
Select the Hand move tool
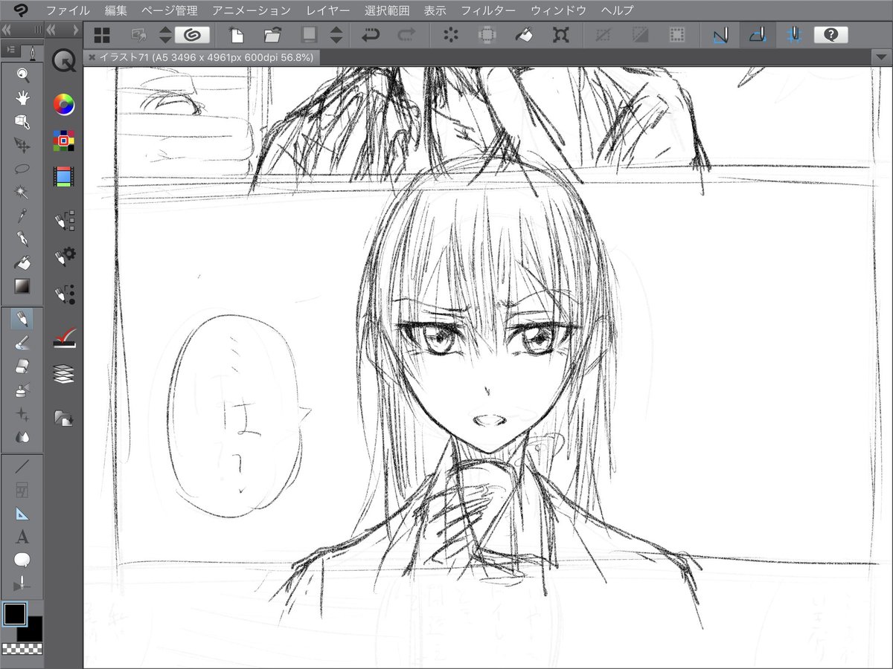[22, 97]
